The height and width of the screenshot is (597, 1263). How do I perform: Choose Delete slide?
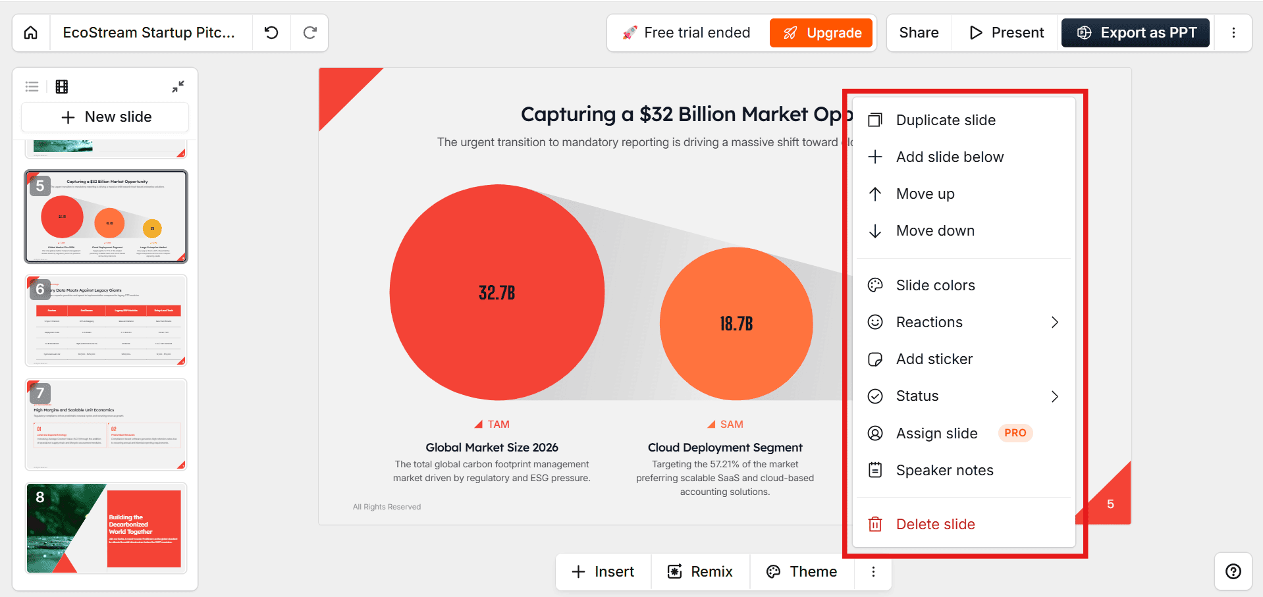pyautogui.click(x=964, y=524)
